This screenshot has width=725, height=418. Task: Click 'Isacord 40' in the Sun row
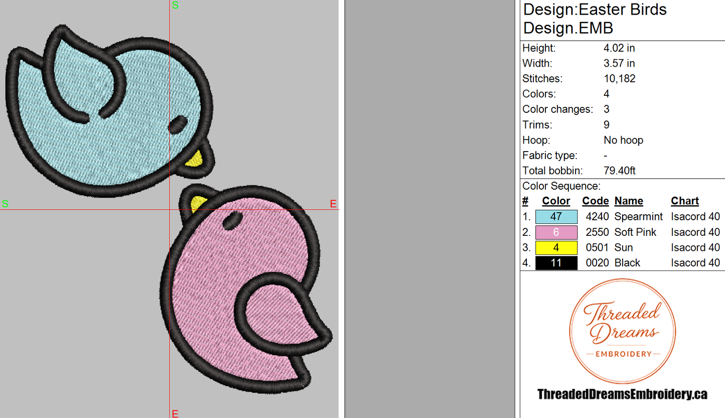695,247
